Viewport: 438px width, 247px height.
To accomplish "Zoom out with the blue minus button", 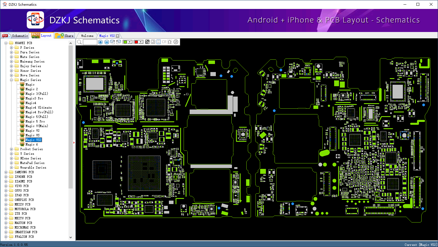I will tap(107, 42).
